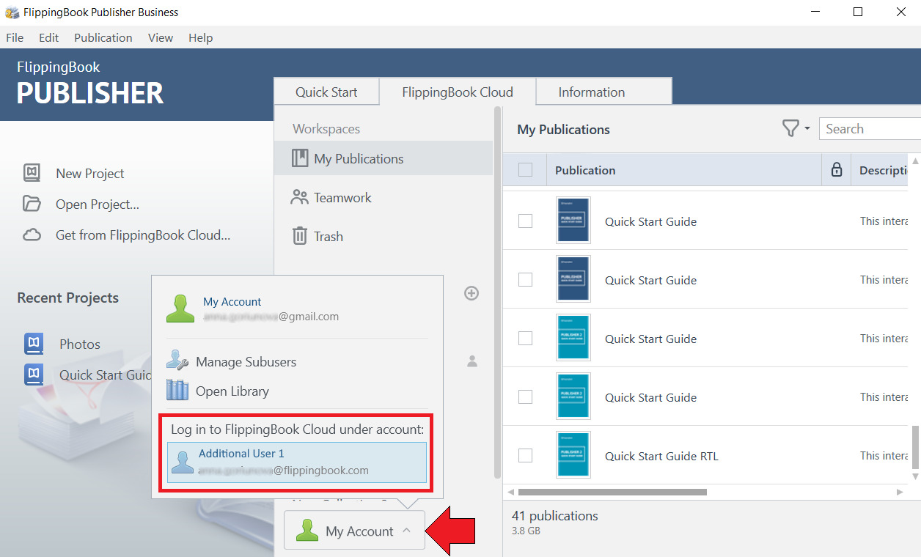Image resolution: width=921 pixels, height=557 pixels.
Task: Open the Photos recent project
Action: 80,344
